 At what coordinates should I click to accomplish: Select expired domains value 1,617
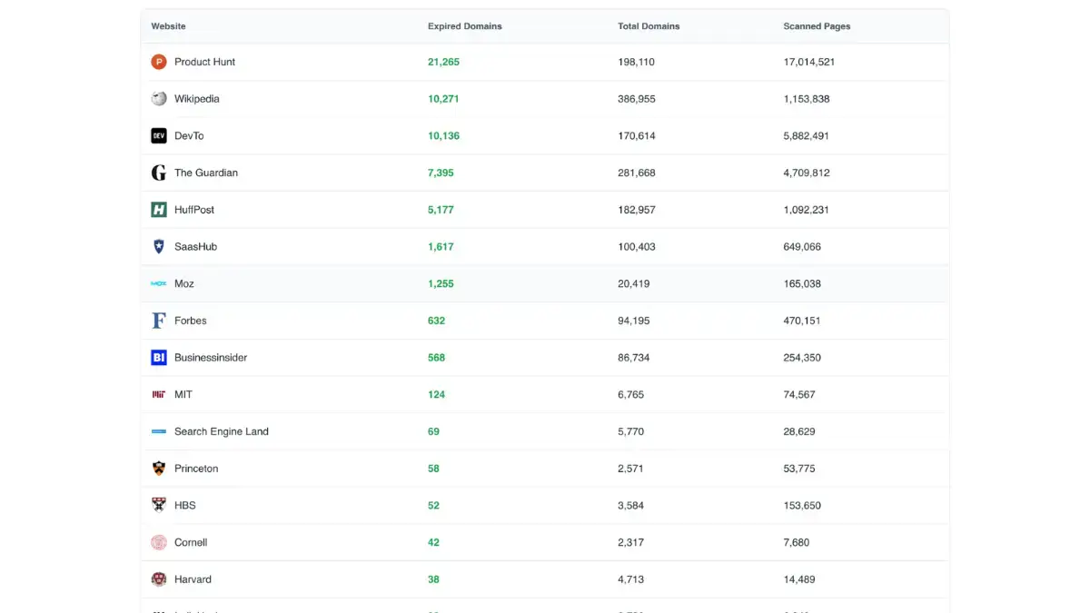click(x=441, y=247)
